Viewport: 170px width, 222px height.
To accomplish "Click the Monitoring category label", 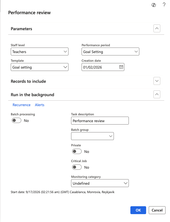I will pyautogui.click(x=86, y=177).
